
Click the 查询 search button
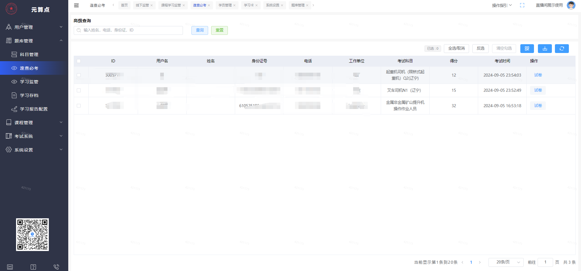pos(200,30)
